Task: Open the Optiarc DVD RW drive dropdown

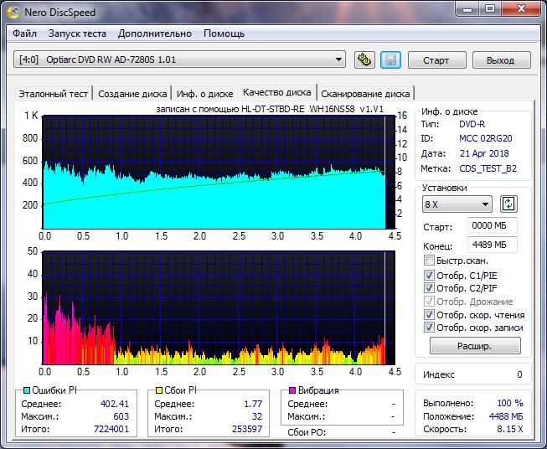Action: (x=179, y=59)
